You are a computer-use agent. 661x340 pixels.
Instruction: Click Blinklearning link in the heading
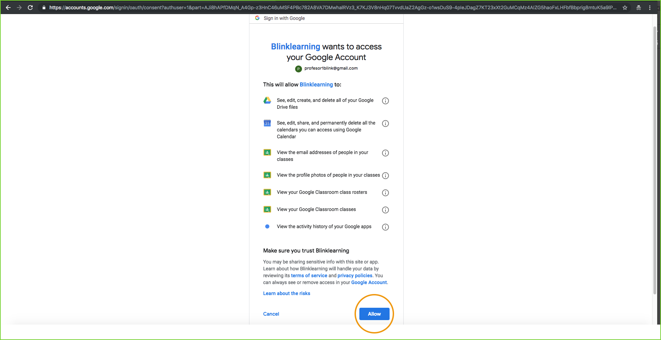click(295, 47)
